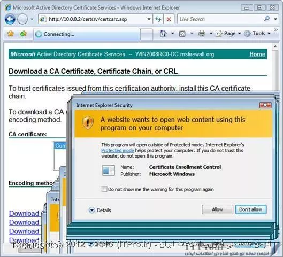This screenshot has width=283, height=257.
Task: Click the Add to Favorites icon
Action: [24, 34]
